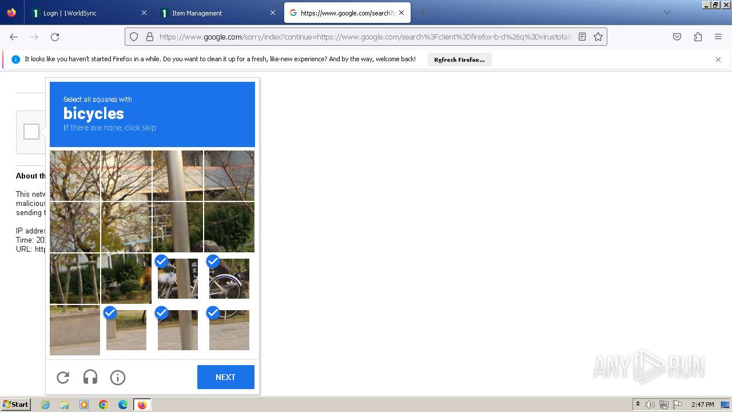
Task: Save page to Pocket
Action: [x=677, y=37]
